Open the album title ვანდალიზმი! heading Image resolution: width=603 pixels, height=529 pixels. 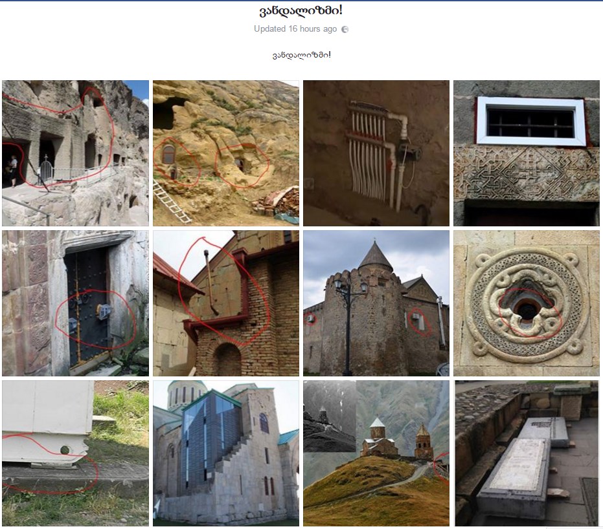point(301,11)
